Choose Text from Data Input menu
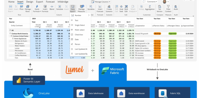Screen dimensions: 201x98 click(x=80, y=20)
